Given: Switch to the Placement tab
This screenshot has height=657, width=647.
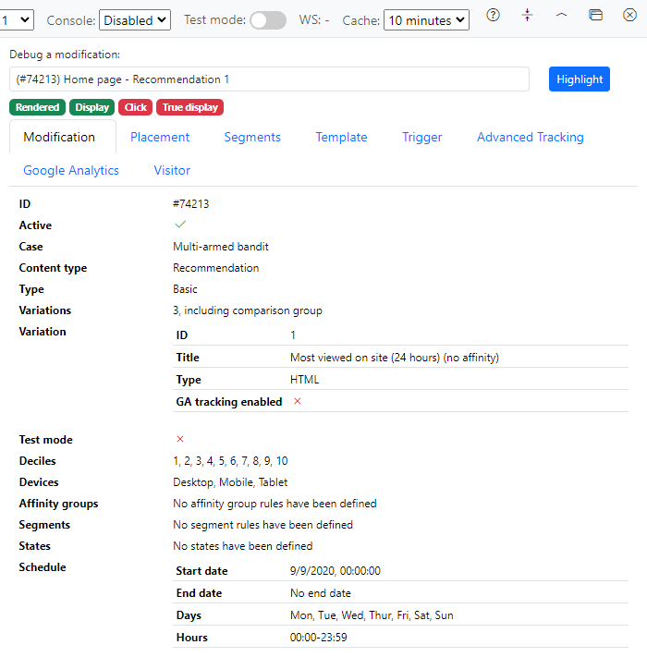Looking at the screenshot, I should point(160,137).
